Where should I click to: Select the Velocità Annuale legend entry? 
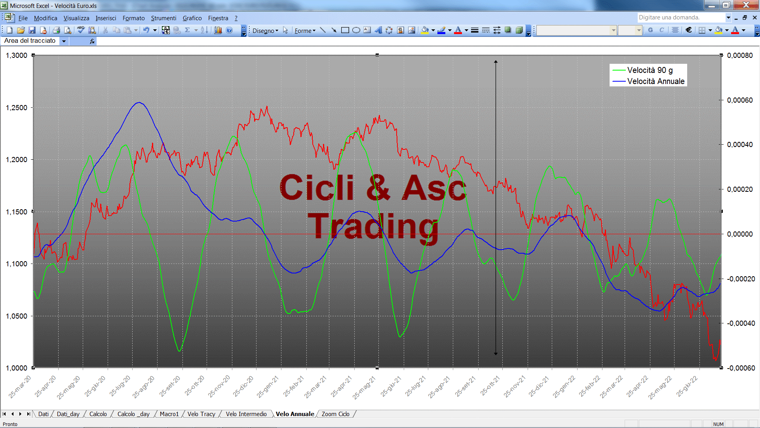point(648,81)
